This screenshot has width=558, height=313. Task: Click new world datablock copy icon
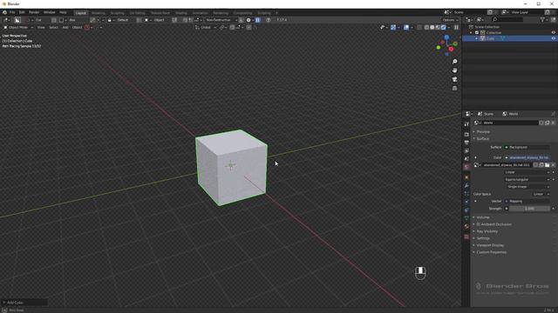point(547,123)
